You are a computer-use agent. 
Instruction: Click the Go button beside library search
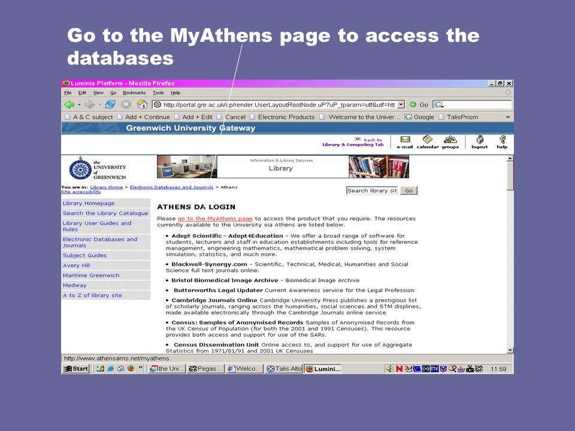(408, 190)
